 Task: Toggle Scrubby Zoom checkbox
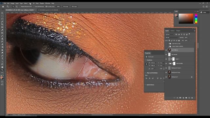coord(46,7)
